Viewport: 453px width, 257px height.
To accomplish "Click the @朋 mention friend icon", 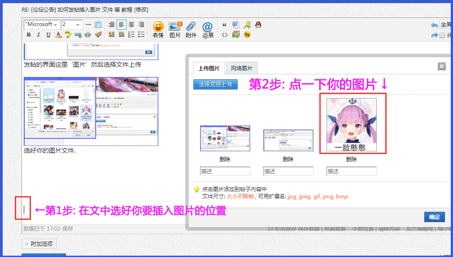I will point(208,30).
